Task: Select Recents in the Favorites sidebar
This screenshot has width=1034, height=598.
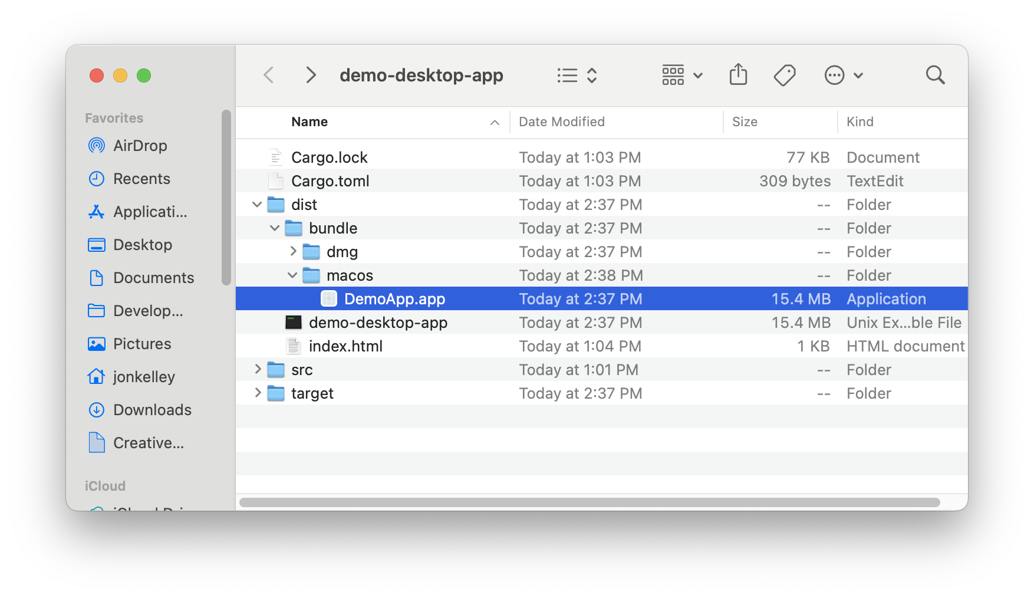Action: coord(141,179)
